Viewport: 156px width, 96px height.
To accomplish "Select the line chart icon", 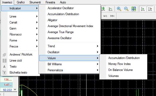I will tap(110, 9).
